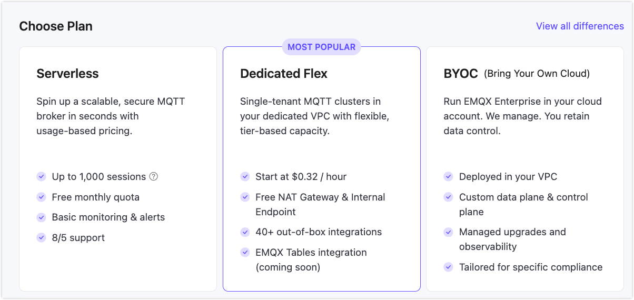Click the MOST POPULAR badge
634x300 pixels.
321,47
